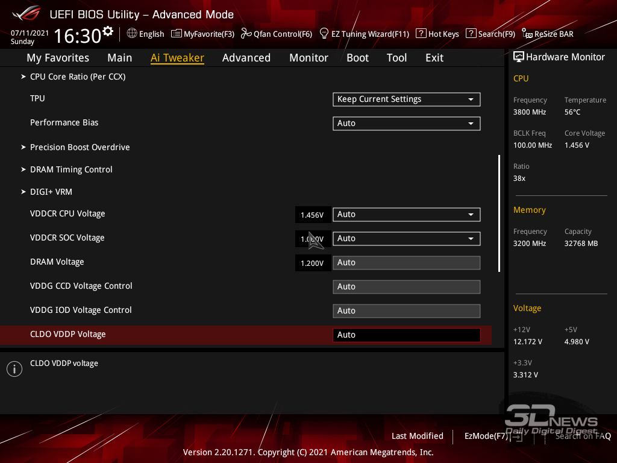Click the ReSize BAR icon
Screen dimensions: 617x463
click(527, 34)
